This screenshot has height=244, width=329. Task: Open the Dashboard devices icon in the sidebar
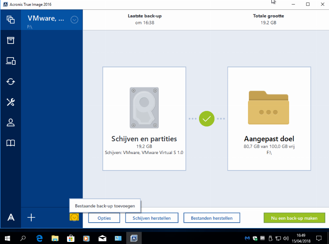pos(11,61)
